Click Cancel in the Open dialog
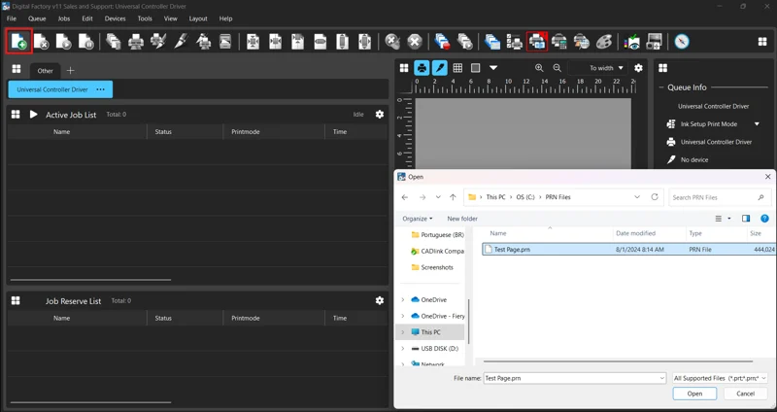This screenshot has height=412, width=777. (745, 394)
